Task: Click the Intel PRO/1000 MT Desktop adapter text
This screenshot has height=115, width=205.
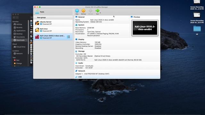Action: [97, 74]
